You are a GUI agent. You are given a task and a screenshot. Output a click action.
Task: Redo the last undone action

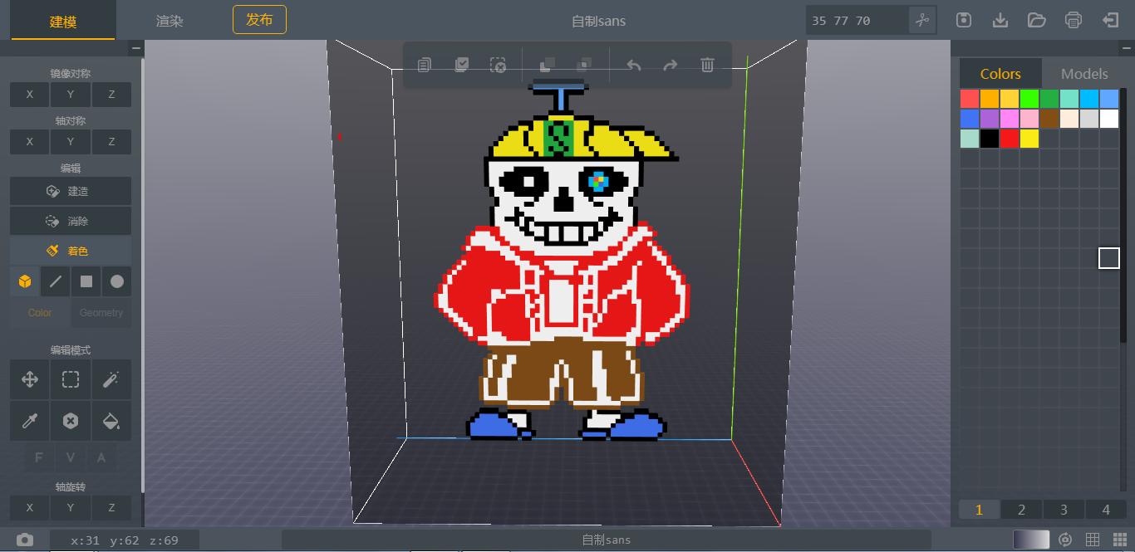671,65
